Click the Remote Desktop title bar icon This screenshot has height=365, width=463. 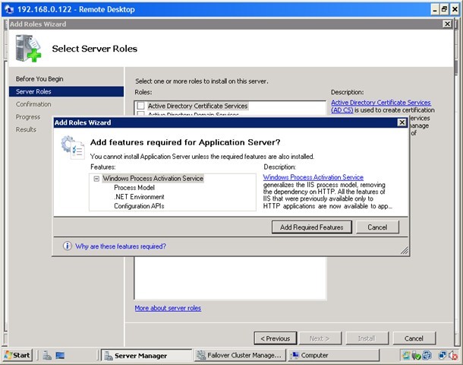coord(9,9)
